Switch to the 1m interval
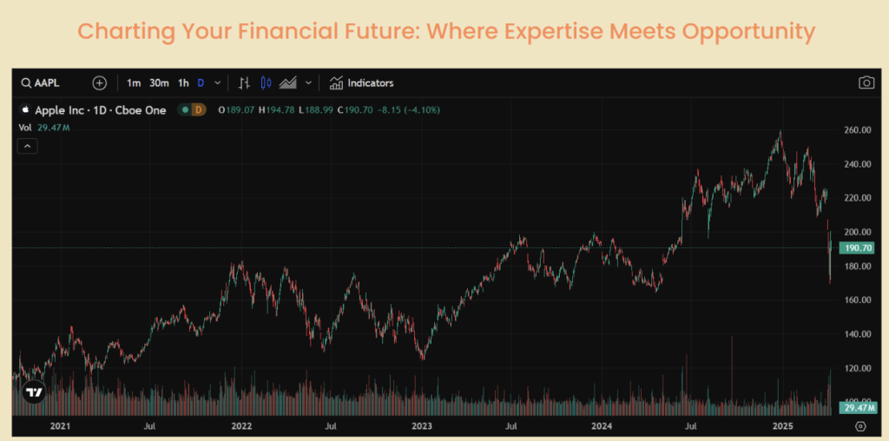Viewport: 889px width, 441px height. (133, 83)
